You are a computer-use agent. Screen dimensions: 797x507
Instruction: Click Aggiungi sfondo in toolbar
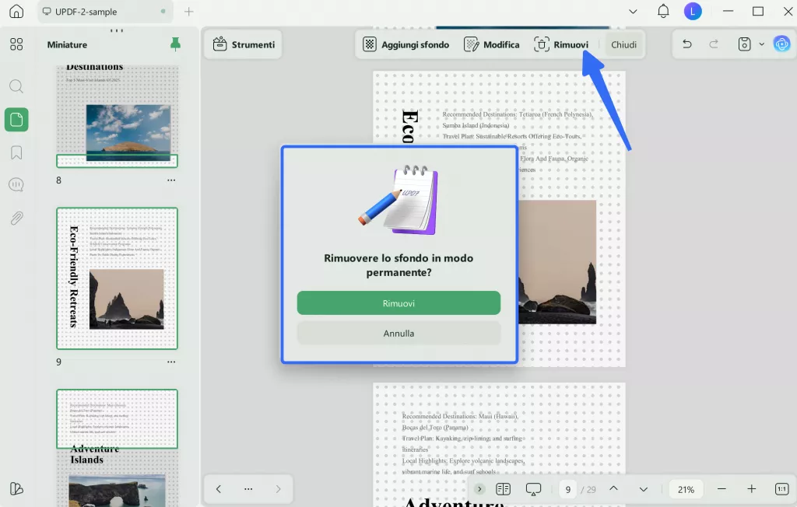pos(406,44)
